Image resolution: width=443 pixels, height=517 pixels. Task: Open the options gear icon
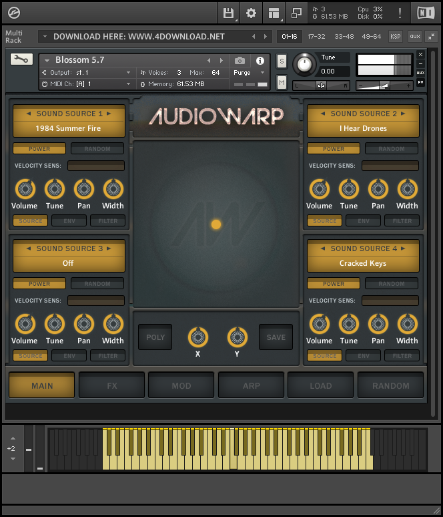(251, 13)
